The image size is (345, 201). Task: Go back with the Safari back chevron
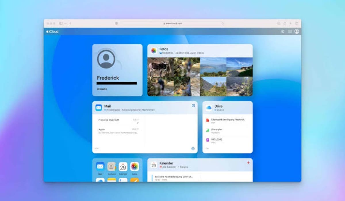click(70, 23)
